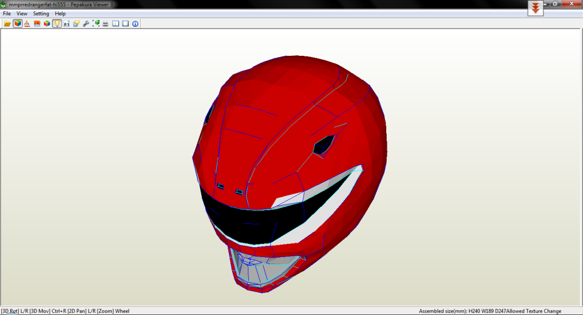This screenshot has width=583, height=315.
Task: Select the single-pane layout icon
Action: [x=125, y=24]
